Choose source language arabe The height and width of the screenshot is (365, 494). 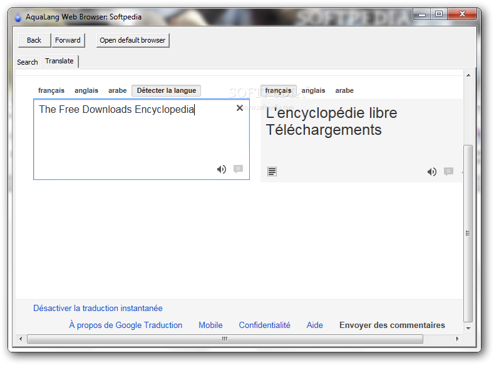(x=118, y=90)
